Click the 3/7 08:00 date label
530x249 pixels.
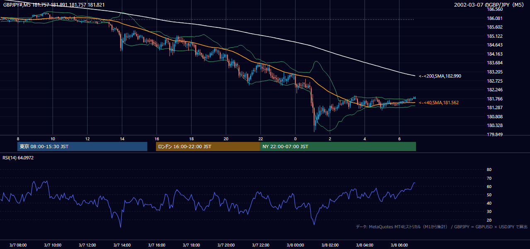[x=18, y=245]
